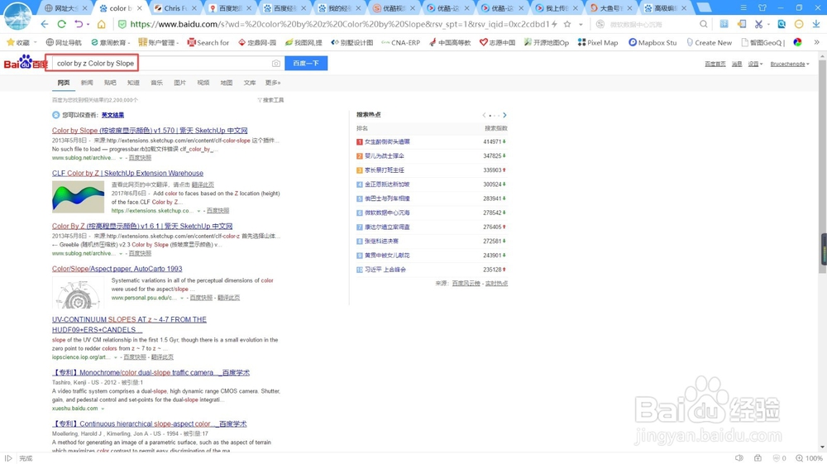The width and height of the screenshot is (827, 464).
Task: Expand the address bar history dropdown arrow
Action: 581,24
